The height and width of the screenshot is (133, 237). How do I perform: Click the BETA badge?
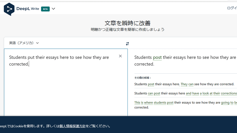45,9
